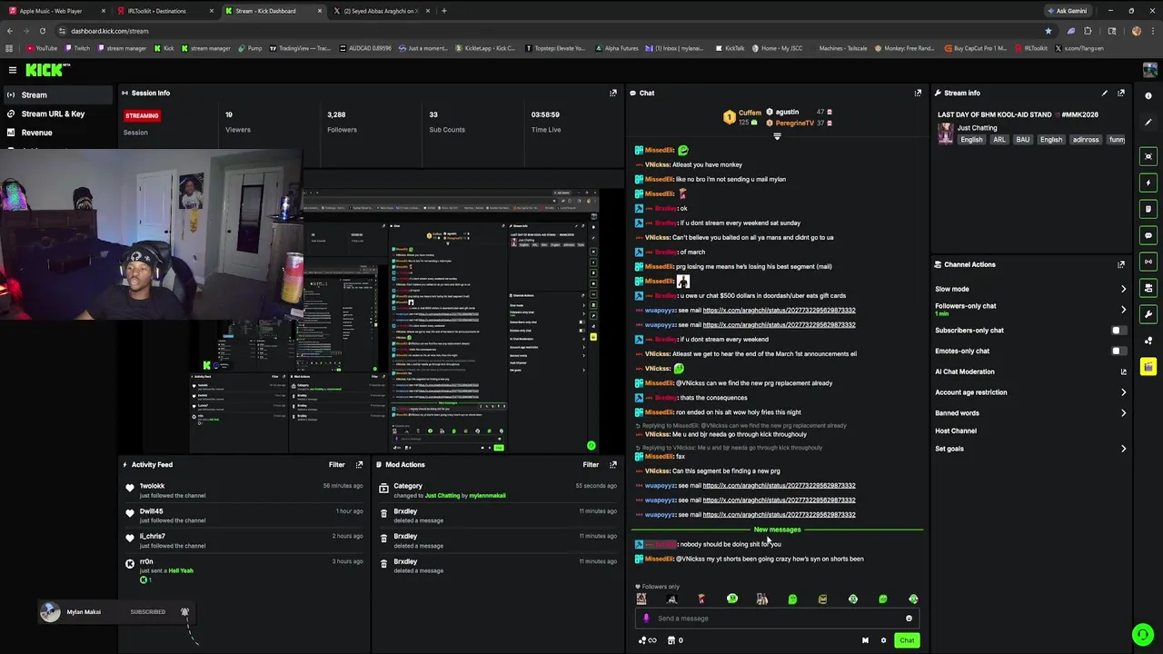Image resolution: width=1163 pixels, height=654 pixels.
Task: Select the adinross stream tag
Action: pos(1086,140)
